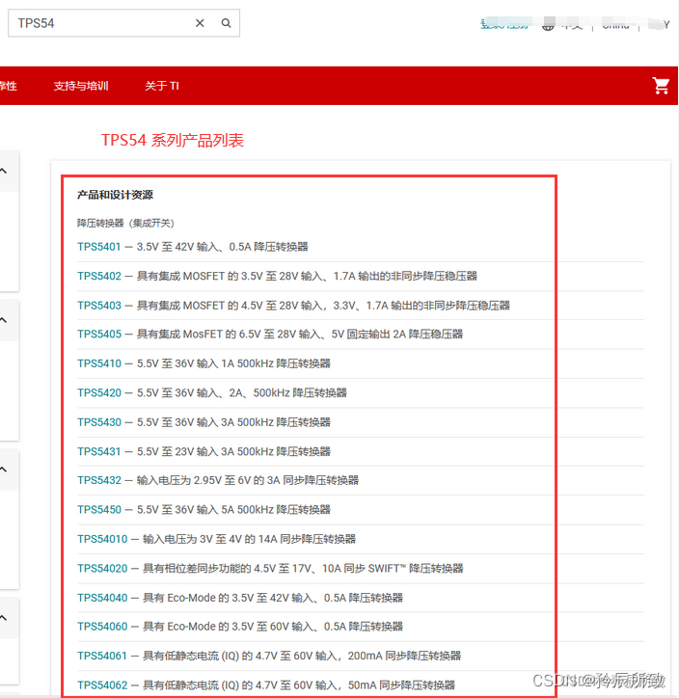Open the TPS5450 product link
This screenshot has width=679, height=698.
[x=99, y=509]
